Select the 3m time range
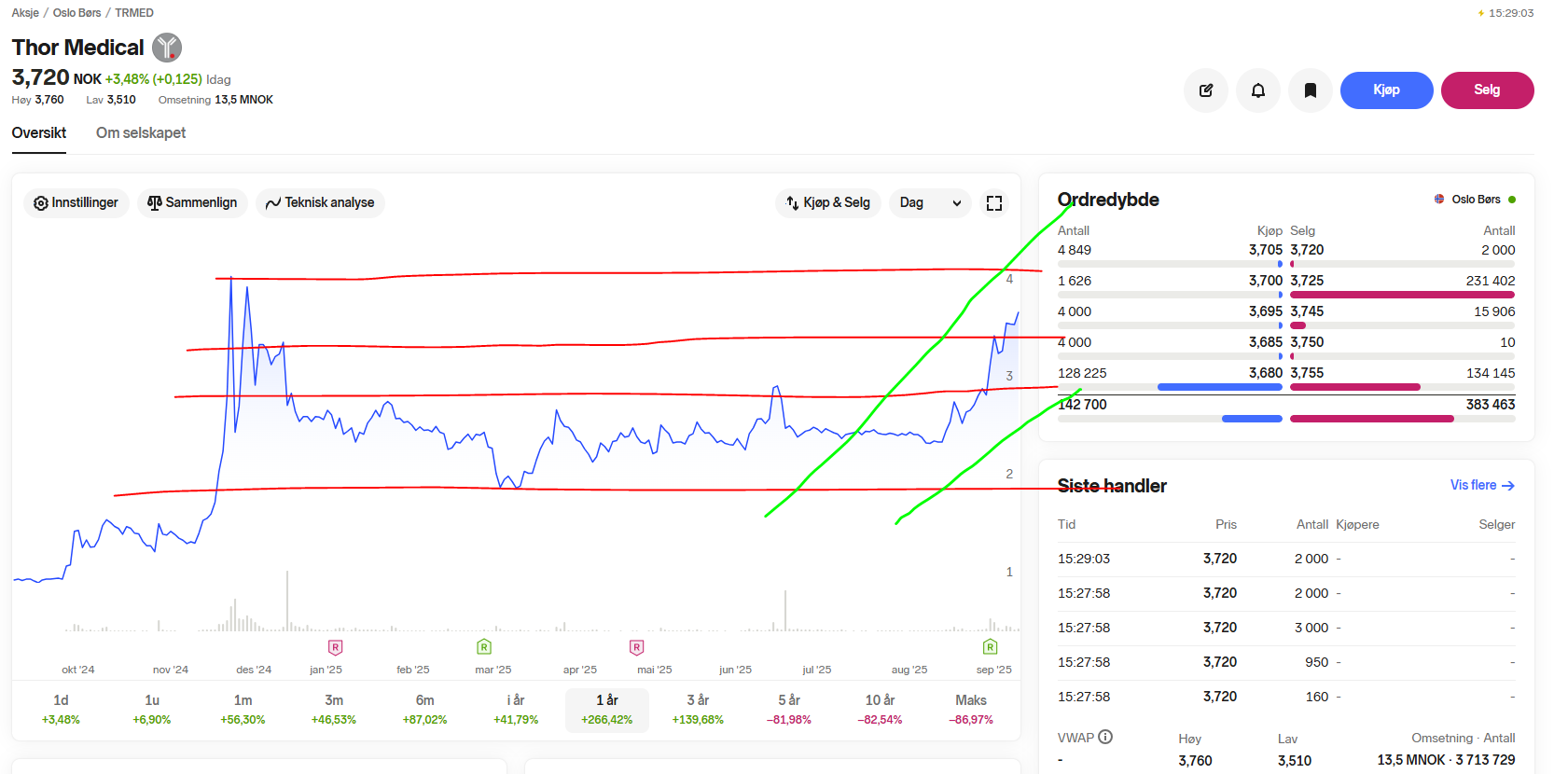 [x=334, y=710]
